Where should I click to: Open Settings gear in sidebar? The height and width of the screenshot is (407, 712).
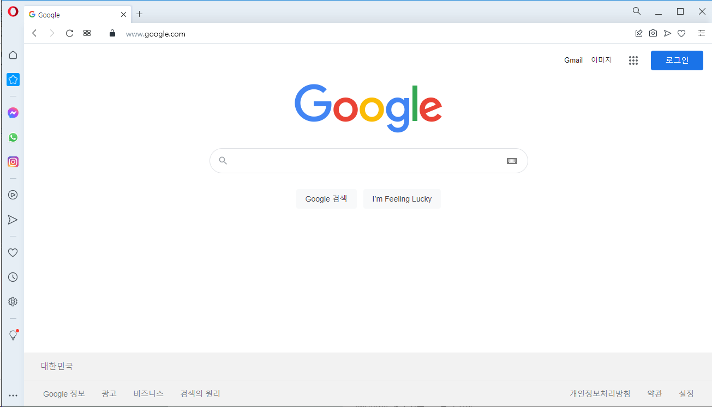click(13, 302)
